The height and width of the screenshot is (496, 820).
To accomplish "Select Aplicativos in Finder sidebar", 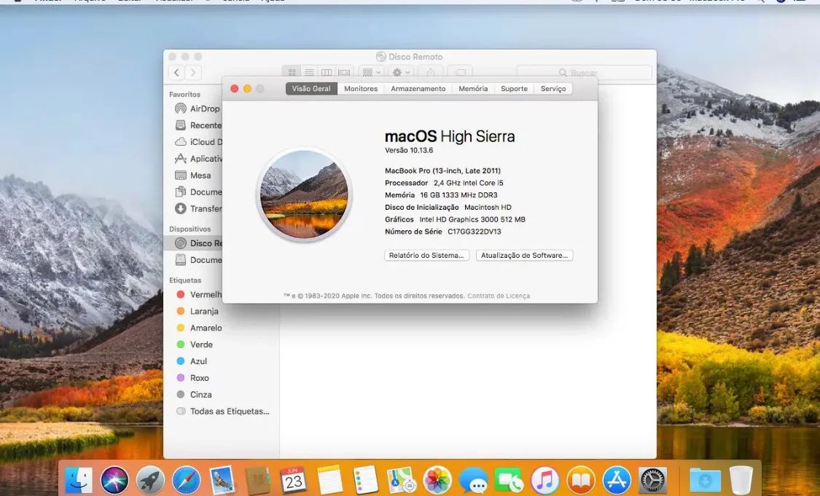I will coord(198,159).
